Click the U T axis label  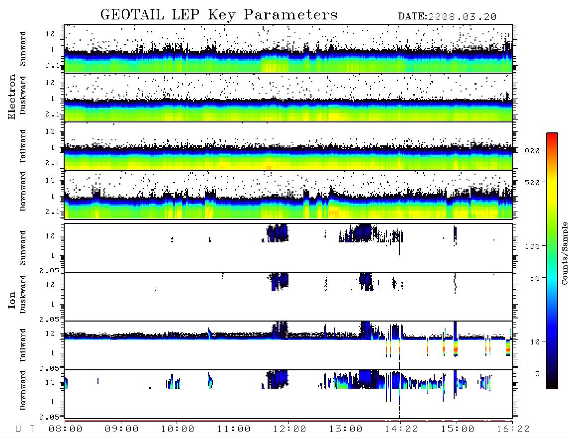click(25, 430)
